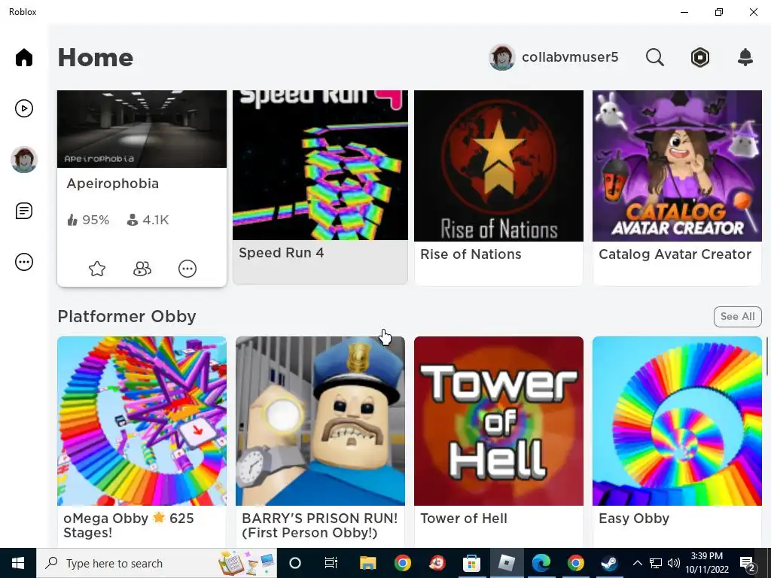Open the chat messages sidebar icon
Viewport: 771px width, 578px height.
(x=23, y=211)
